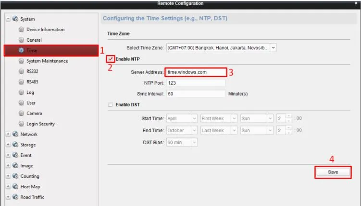Image resolution: width=361 pixels, height=206 pixels.
Task: Click the Heat Map globe icon
Action: (15, 187)
